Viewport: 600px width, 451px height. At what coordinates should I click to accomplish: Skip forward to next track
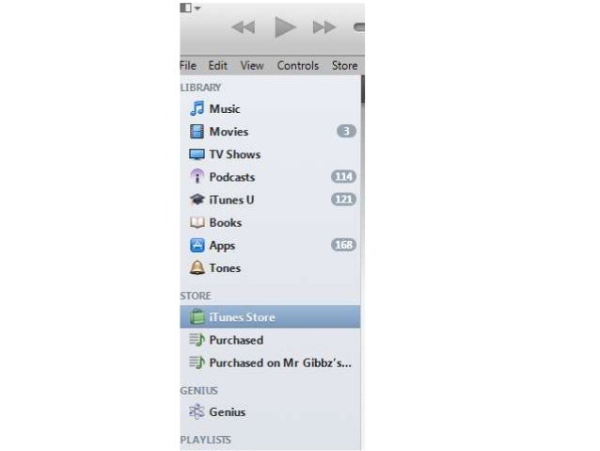click(324, 27)
